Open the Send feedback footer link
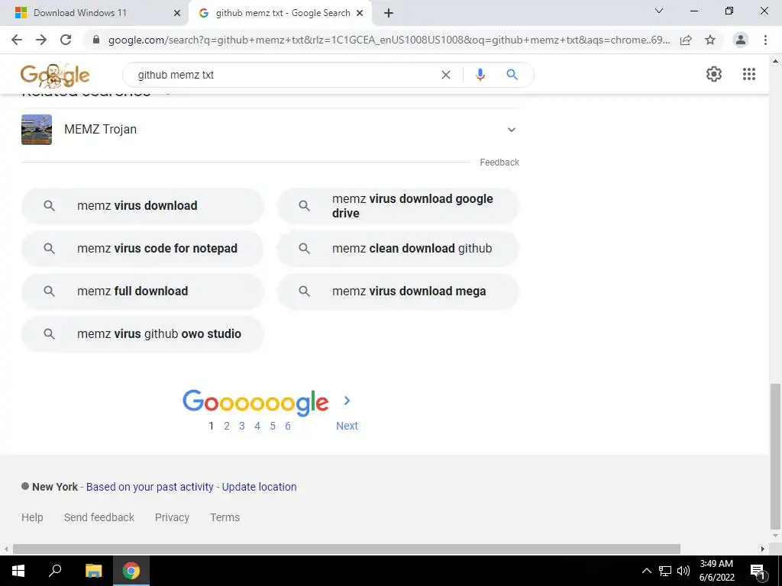 click(99, 517)
